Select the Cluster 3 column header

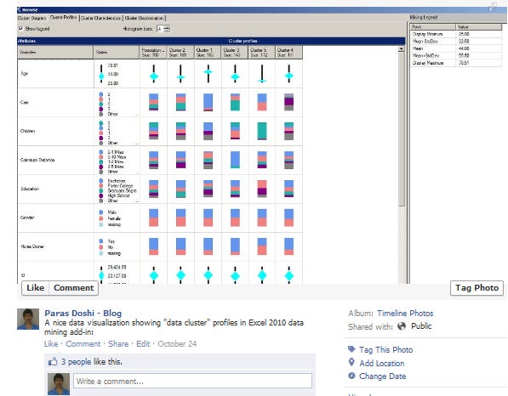pos(235,52)
